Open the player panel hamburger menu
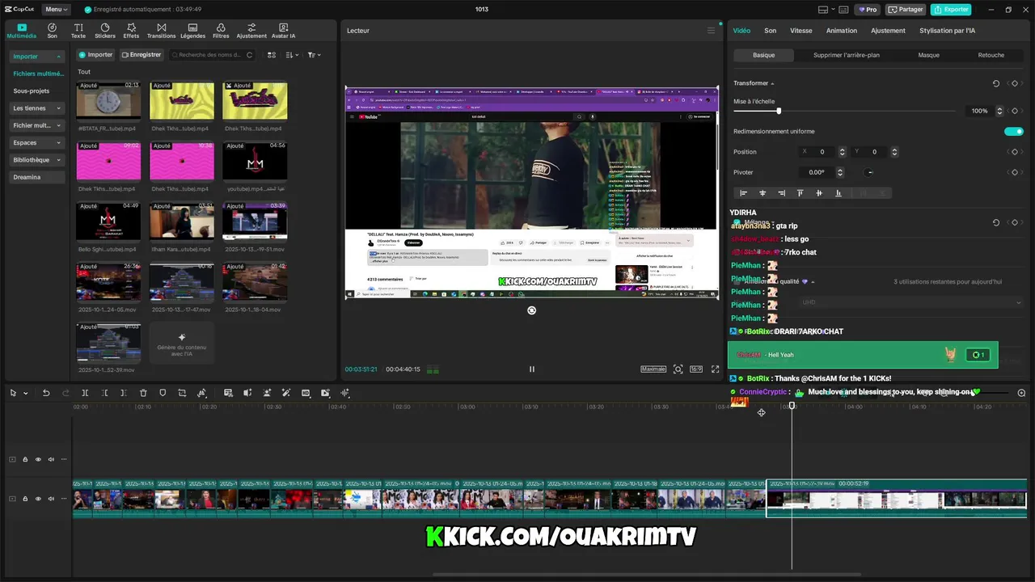This screenshot has width=1035, height=582. (712, 31)
